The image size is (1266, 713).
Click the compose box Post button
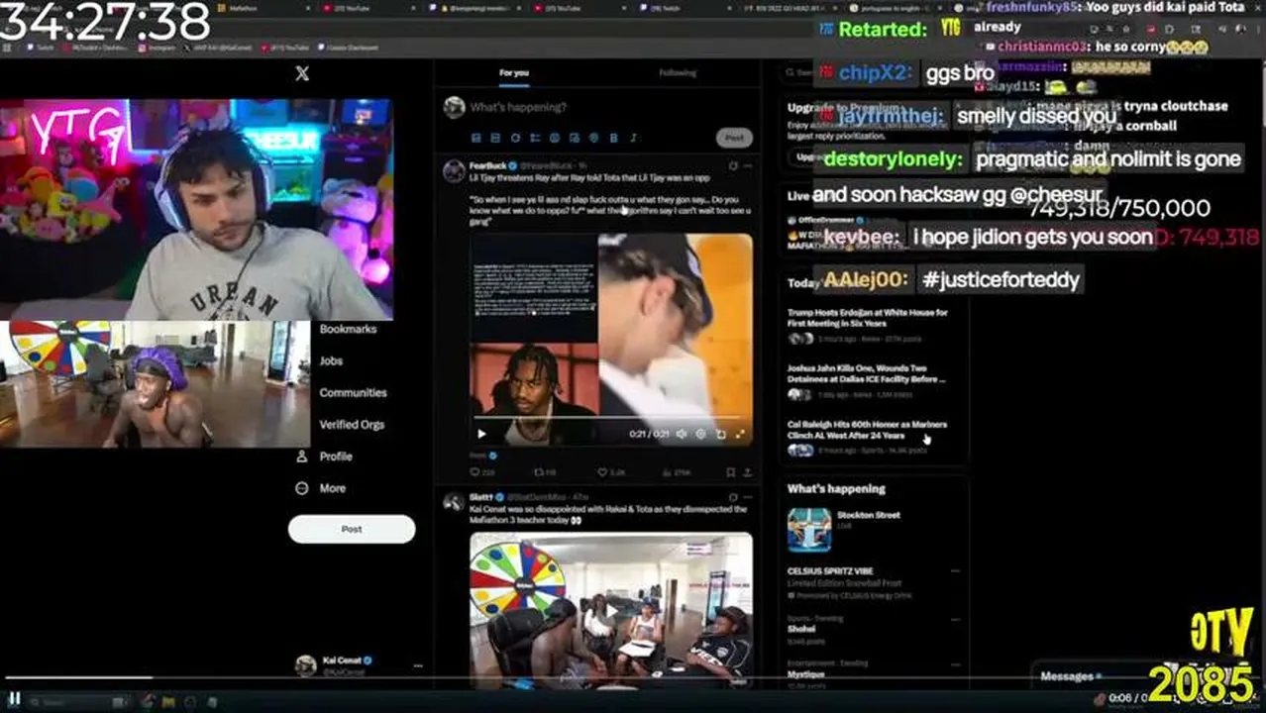[734, 138]
